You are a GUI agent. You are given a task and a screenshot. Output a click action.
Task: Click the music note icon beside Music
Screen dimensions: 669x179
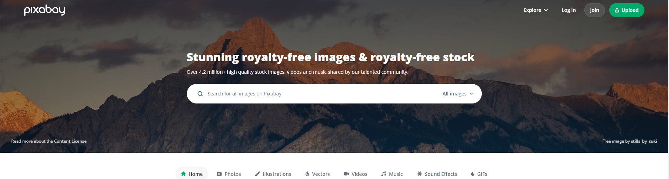tap(384, 174)
